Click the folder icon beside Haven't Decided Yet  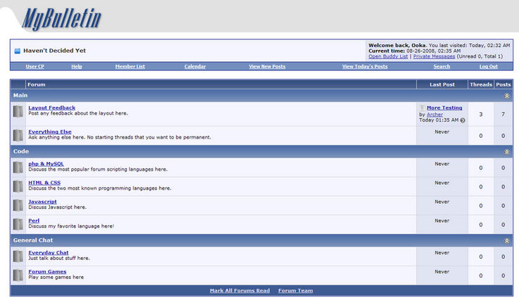click(18, 51)
